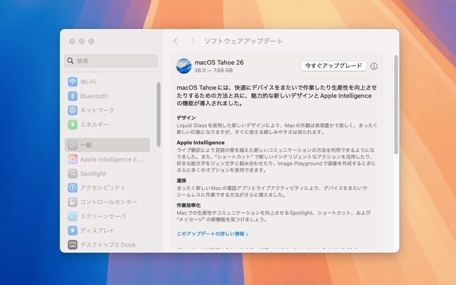Click the ソフトウェアアップデート title
The height and width of the screenshot is (285, 456).
(x=243, y=41)
